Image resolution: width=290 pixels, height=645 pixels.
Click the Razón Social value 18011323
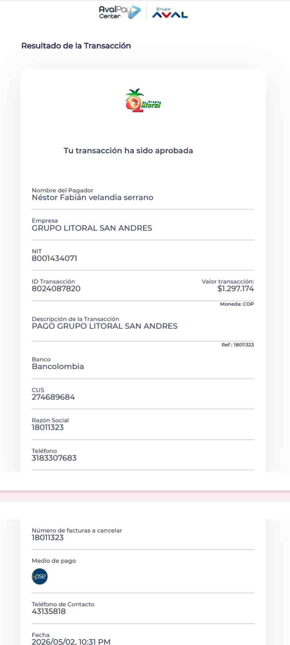pyautogui.click(x=48, y=427)
